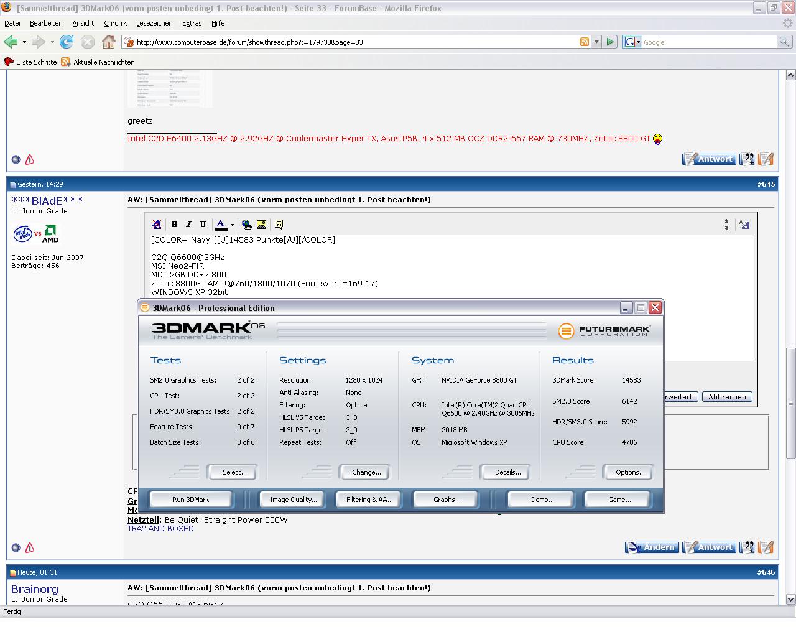Click the Firefox Back arrow button
796x637 pixels.
tap(11, 42)
